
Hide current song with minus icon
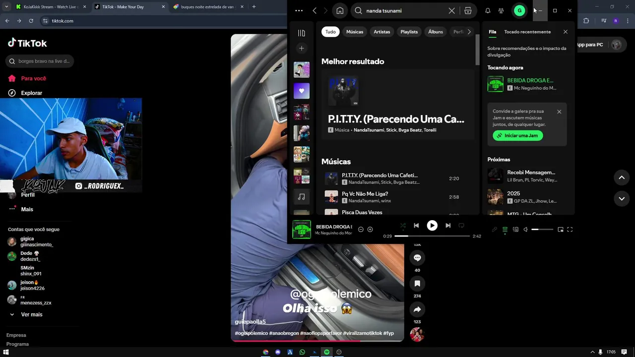click(x=361, y=230)
